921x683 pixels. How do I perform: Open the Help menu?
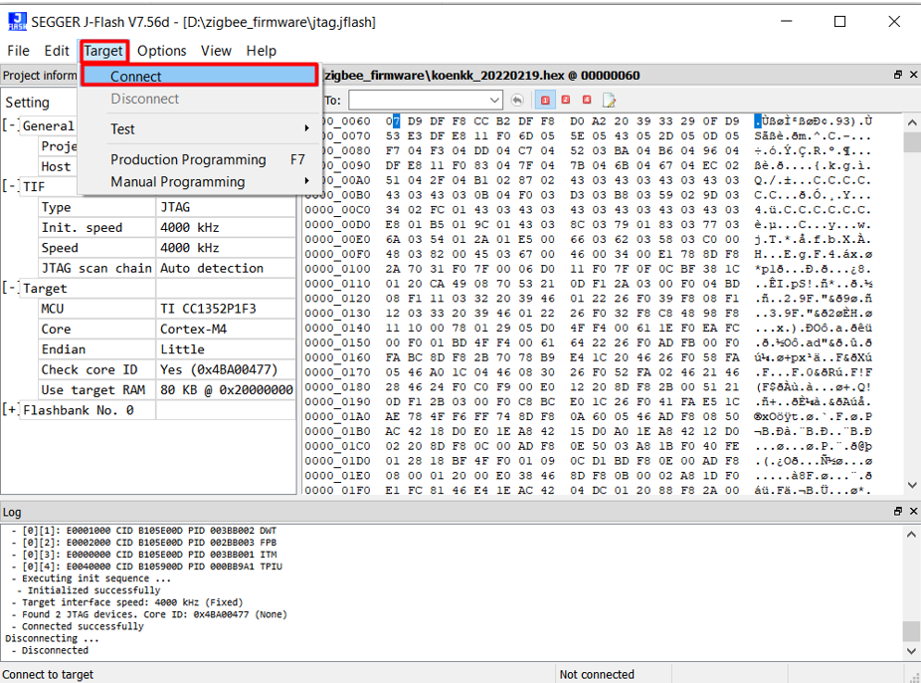point(261,51)
